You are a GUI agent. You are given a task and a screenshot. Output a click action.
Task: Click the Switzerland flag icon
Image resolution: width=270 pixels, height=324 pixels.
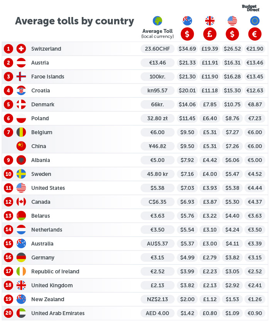21,49
